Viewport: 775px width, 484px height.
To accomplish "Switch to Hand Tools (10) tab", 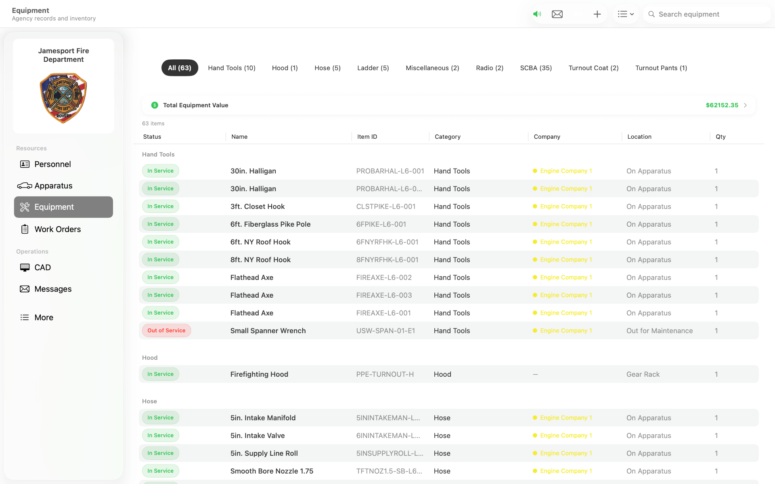I will tap(232, 68).
